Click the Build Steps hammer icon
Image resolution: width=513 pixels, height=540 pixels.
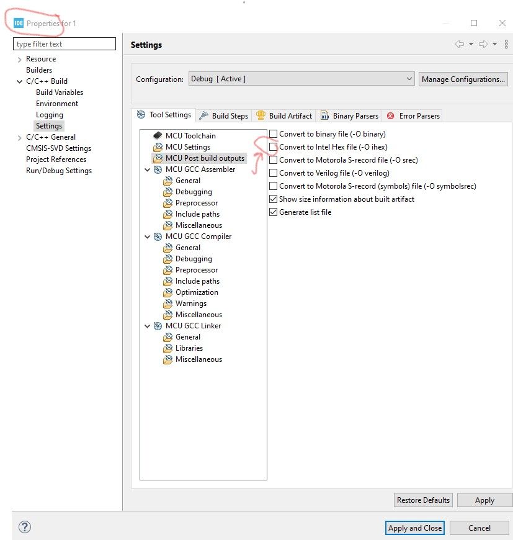click(203, 115)
